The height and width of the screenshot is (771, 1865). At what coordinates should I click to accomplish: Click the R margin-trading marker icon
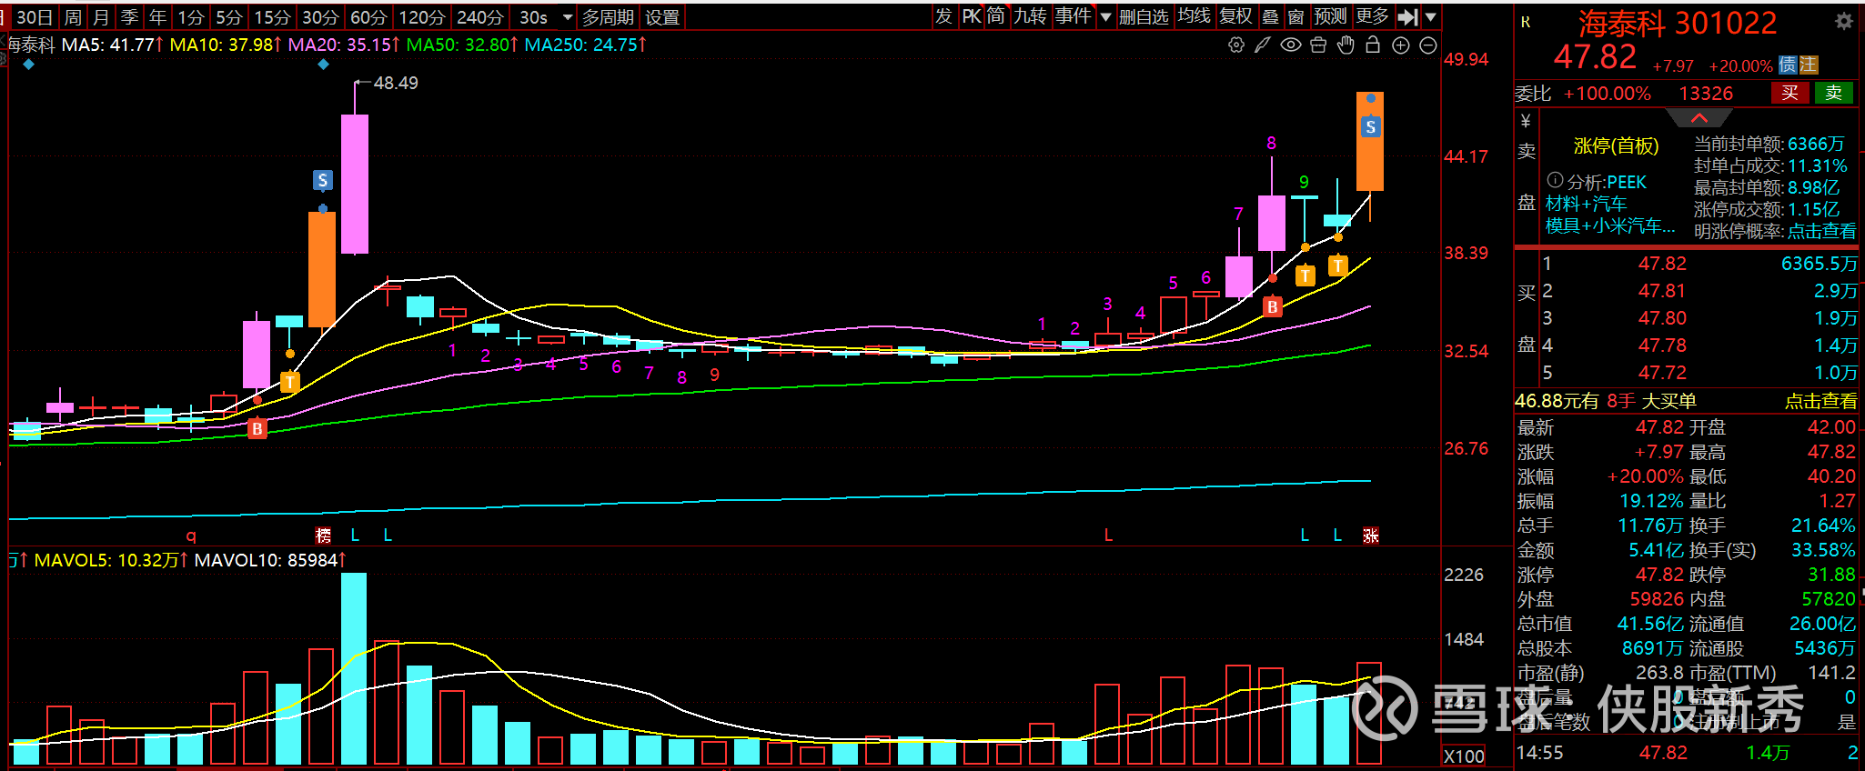point(1526,22)
